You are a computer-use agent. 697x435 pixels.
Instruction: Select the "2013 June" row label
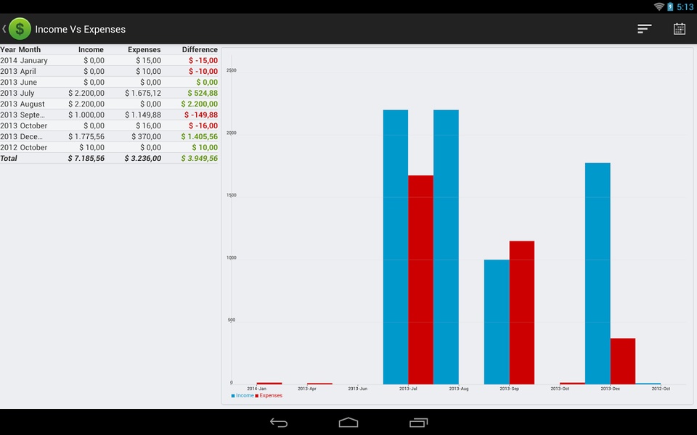tap(19, 82)
